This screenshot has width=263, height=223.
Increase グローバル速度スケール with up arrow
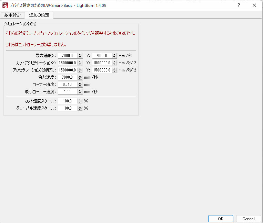pos(80,107)
